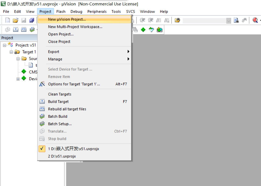The width and height of the screenshot is (261, 186).
Task: Select Clean Targets menu entry
Action: point(84,94)
